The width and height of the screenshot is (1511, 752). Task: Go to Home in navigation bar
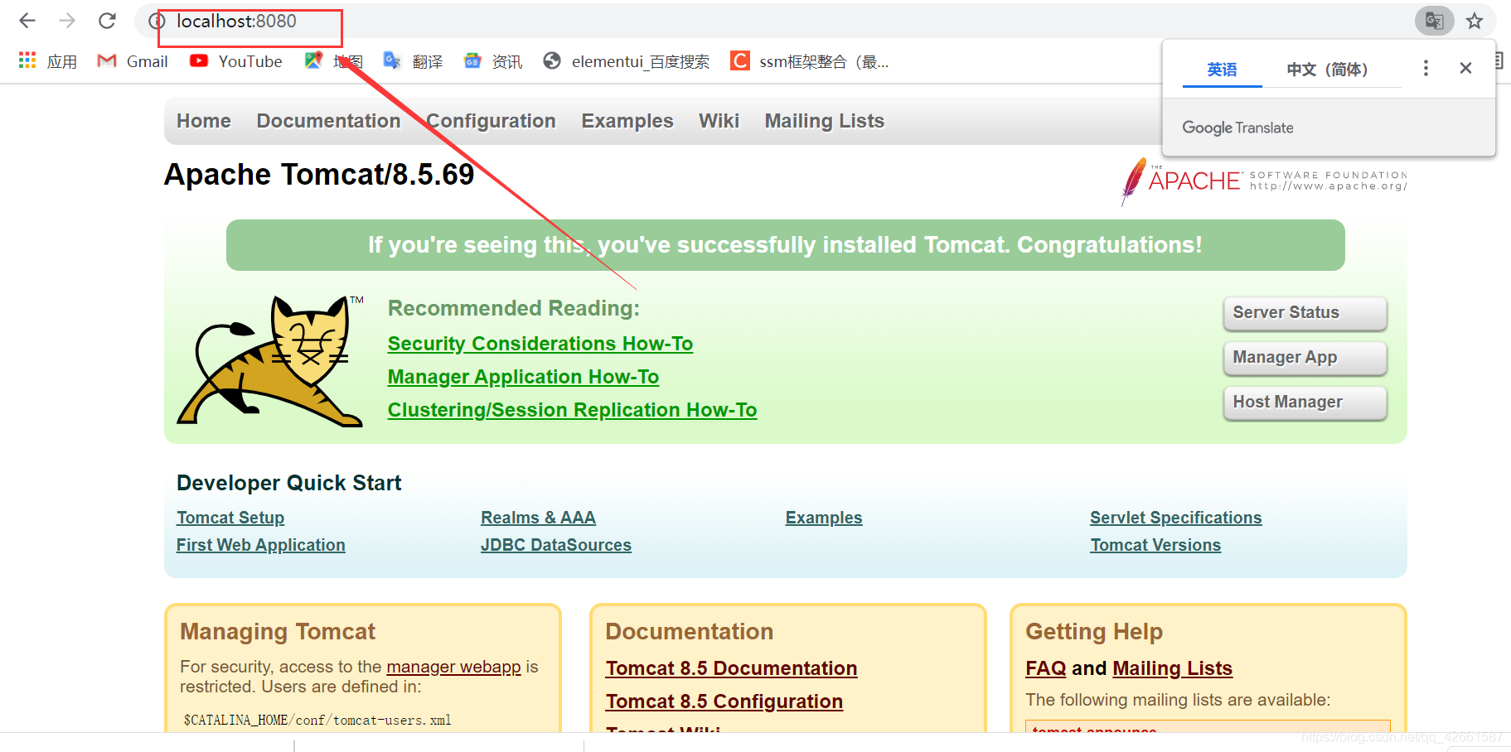click(204, 121)
